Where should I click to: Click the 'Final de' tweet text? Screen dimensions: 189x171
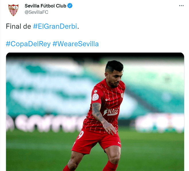click(18, 26)
